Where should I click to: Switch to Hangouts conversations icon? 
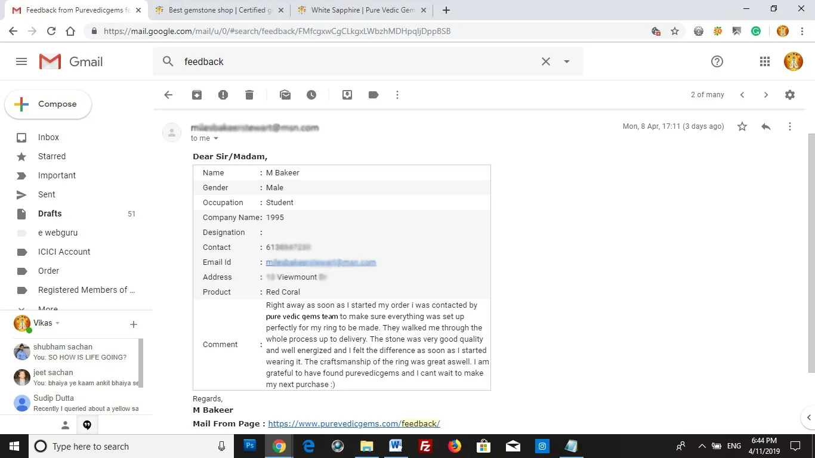point(87,425)
